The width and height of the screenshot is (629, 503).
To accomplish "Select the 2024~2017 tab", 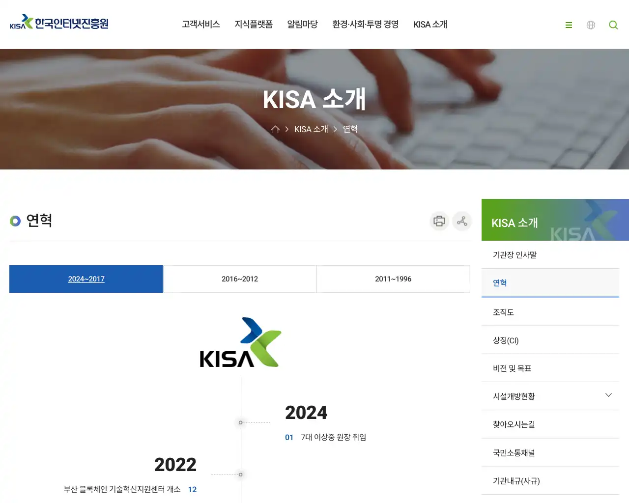I will (x=86, y=279).
